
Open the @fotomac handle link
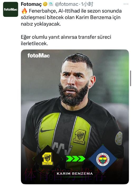(67, 4)
